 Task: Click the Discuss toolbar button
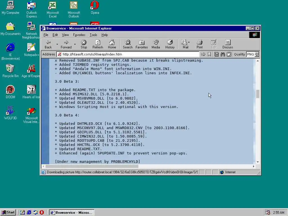(x=228, y=44)
